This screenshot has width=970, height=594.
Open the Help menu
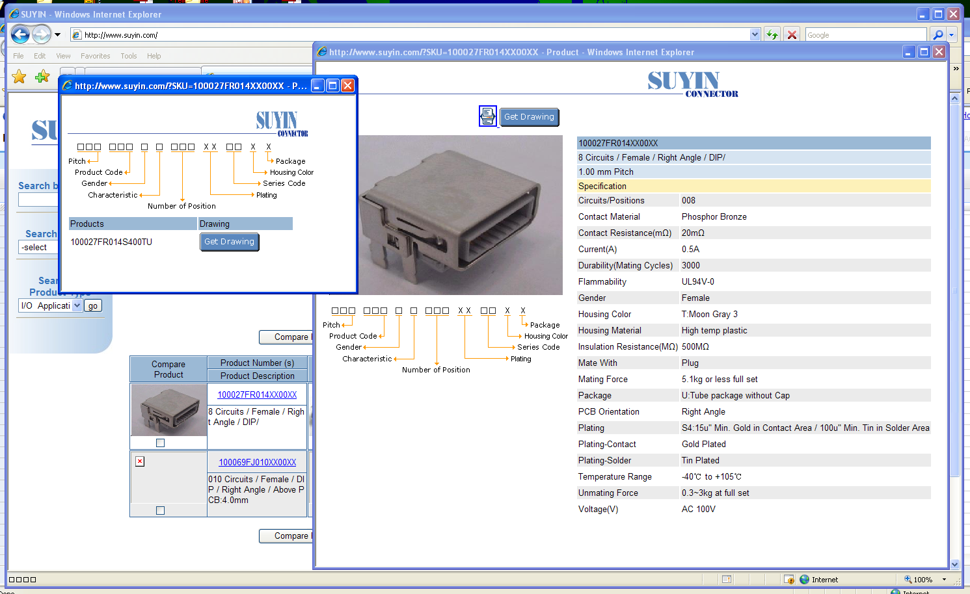point(154,56)
